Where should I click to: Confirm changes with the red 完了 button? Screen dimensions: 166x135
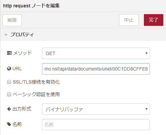(154, 20)
